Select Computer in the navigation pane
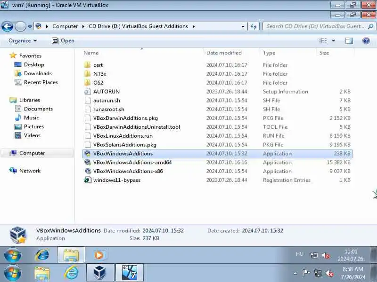 tap(32, 153)
